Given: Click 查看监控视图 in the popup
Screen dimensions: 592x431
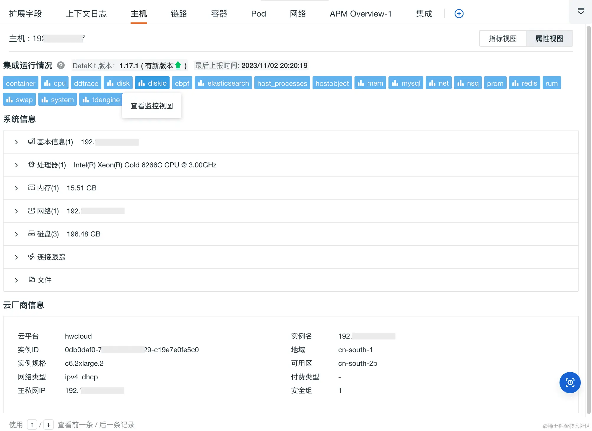Looking at the screenshot, I should click(x=152, y=106).
